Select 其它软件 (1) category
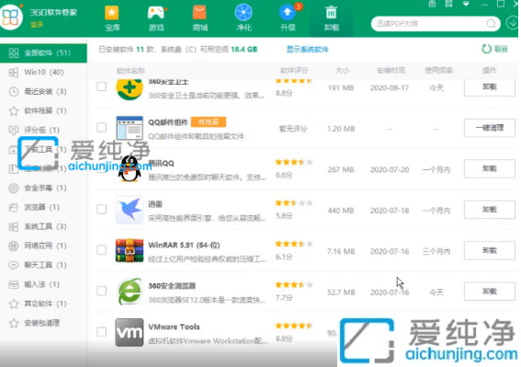Viewport: 521px width, 367px height. click(43, 304)
